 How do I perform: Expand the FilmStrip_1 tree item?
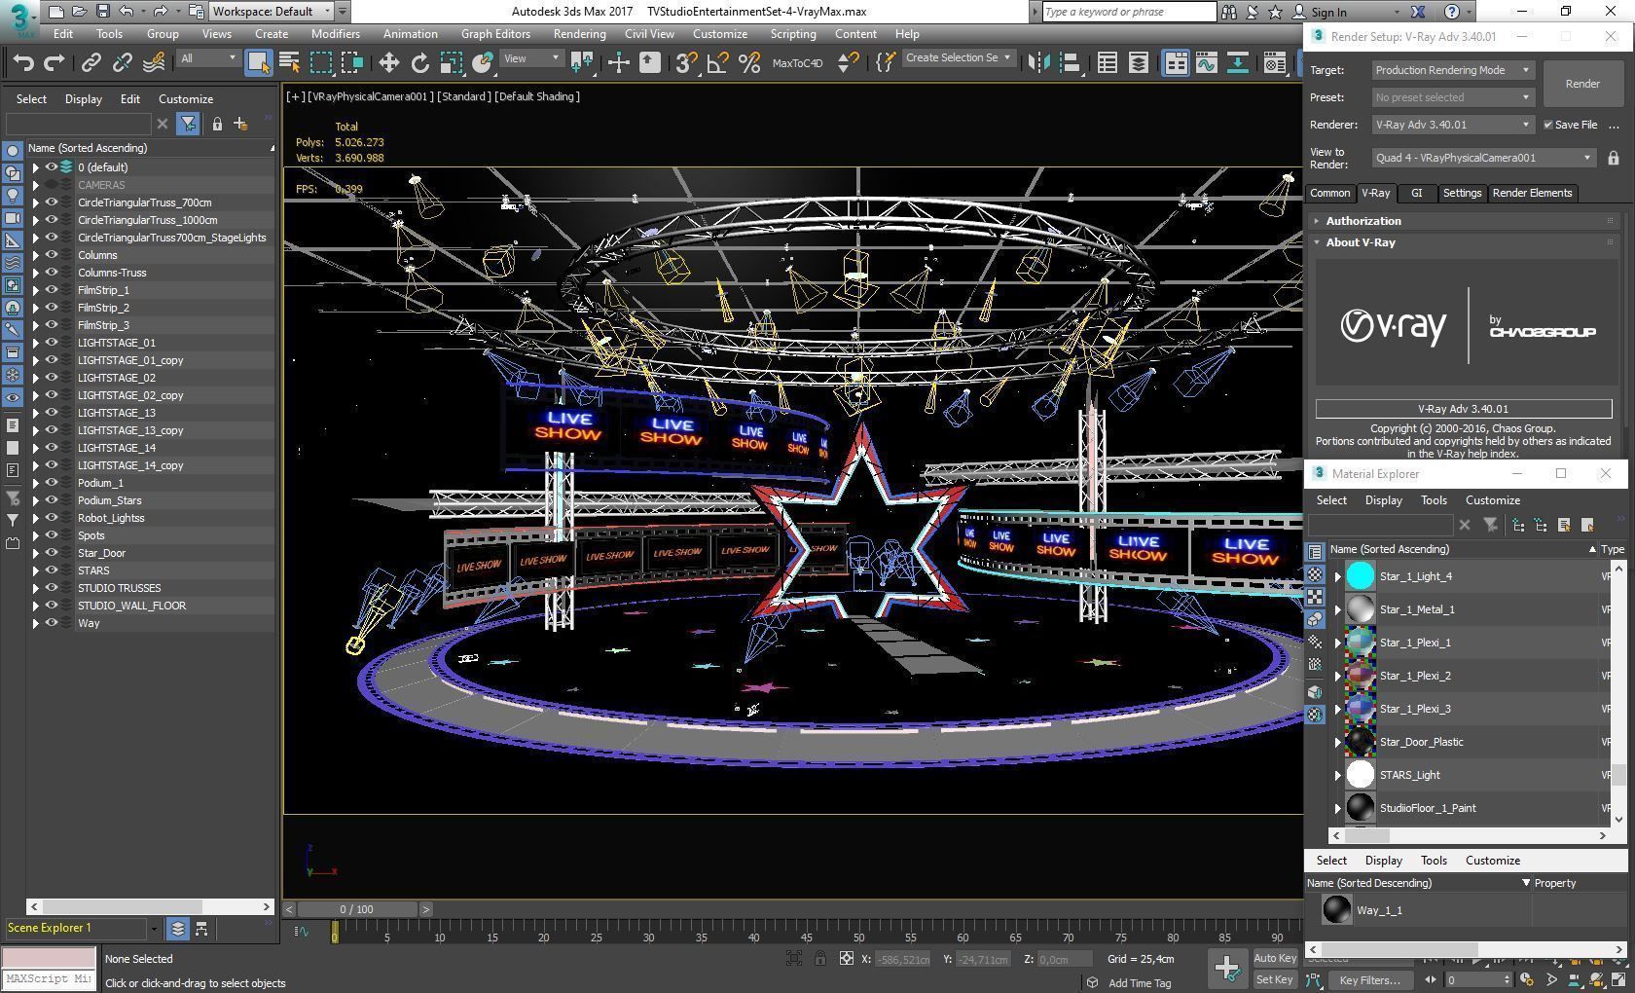(36, 290)
